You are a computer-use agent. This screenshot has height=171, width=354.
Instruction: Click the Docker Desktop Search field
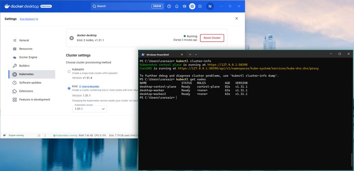[127, 6]
